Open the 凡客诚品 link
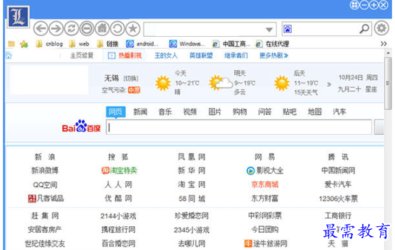The image size is (395, 250). (46, 198)
